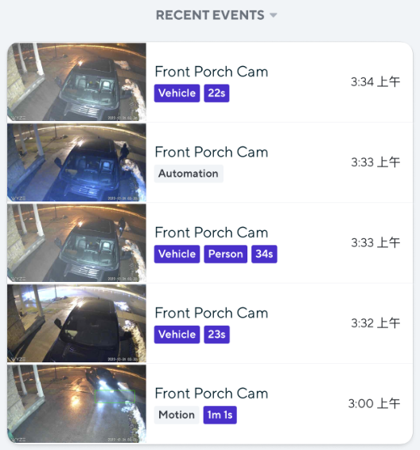Image resolution: width=420 pixels, height=450 pixels.
Task: Click the Person tag badge
Action: click(x=226, y=254)
